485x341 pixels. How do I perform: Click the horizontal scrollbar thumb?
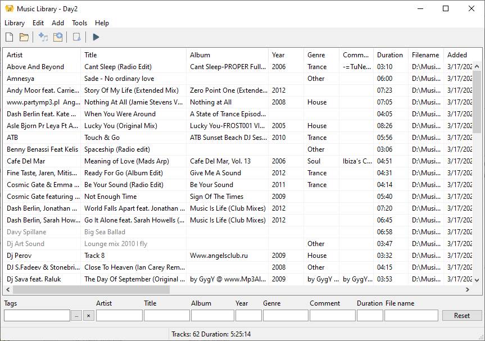pos(91,290)
